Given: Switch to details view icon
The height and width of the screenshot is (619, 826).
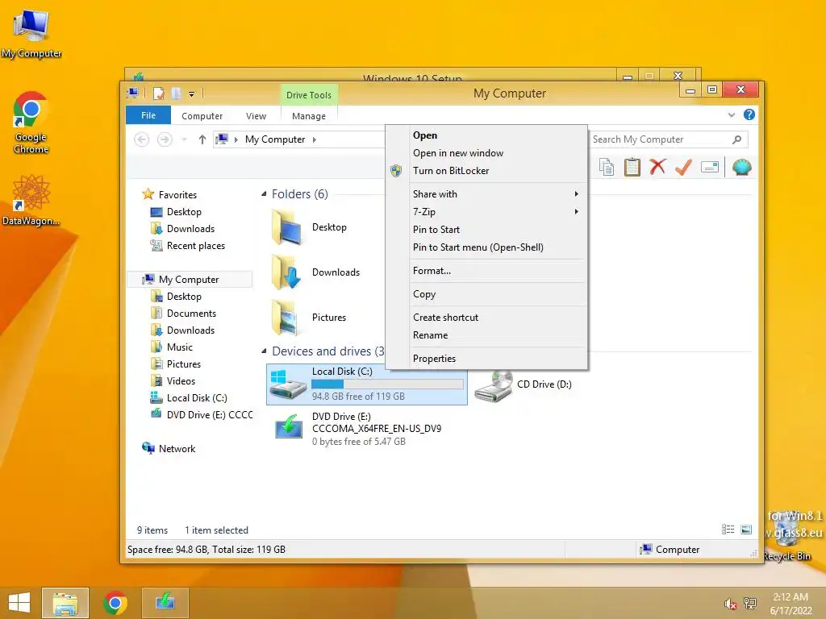Looking at the screenshot, I should point(728,530).
